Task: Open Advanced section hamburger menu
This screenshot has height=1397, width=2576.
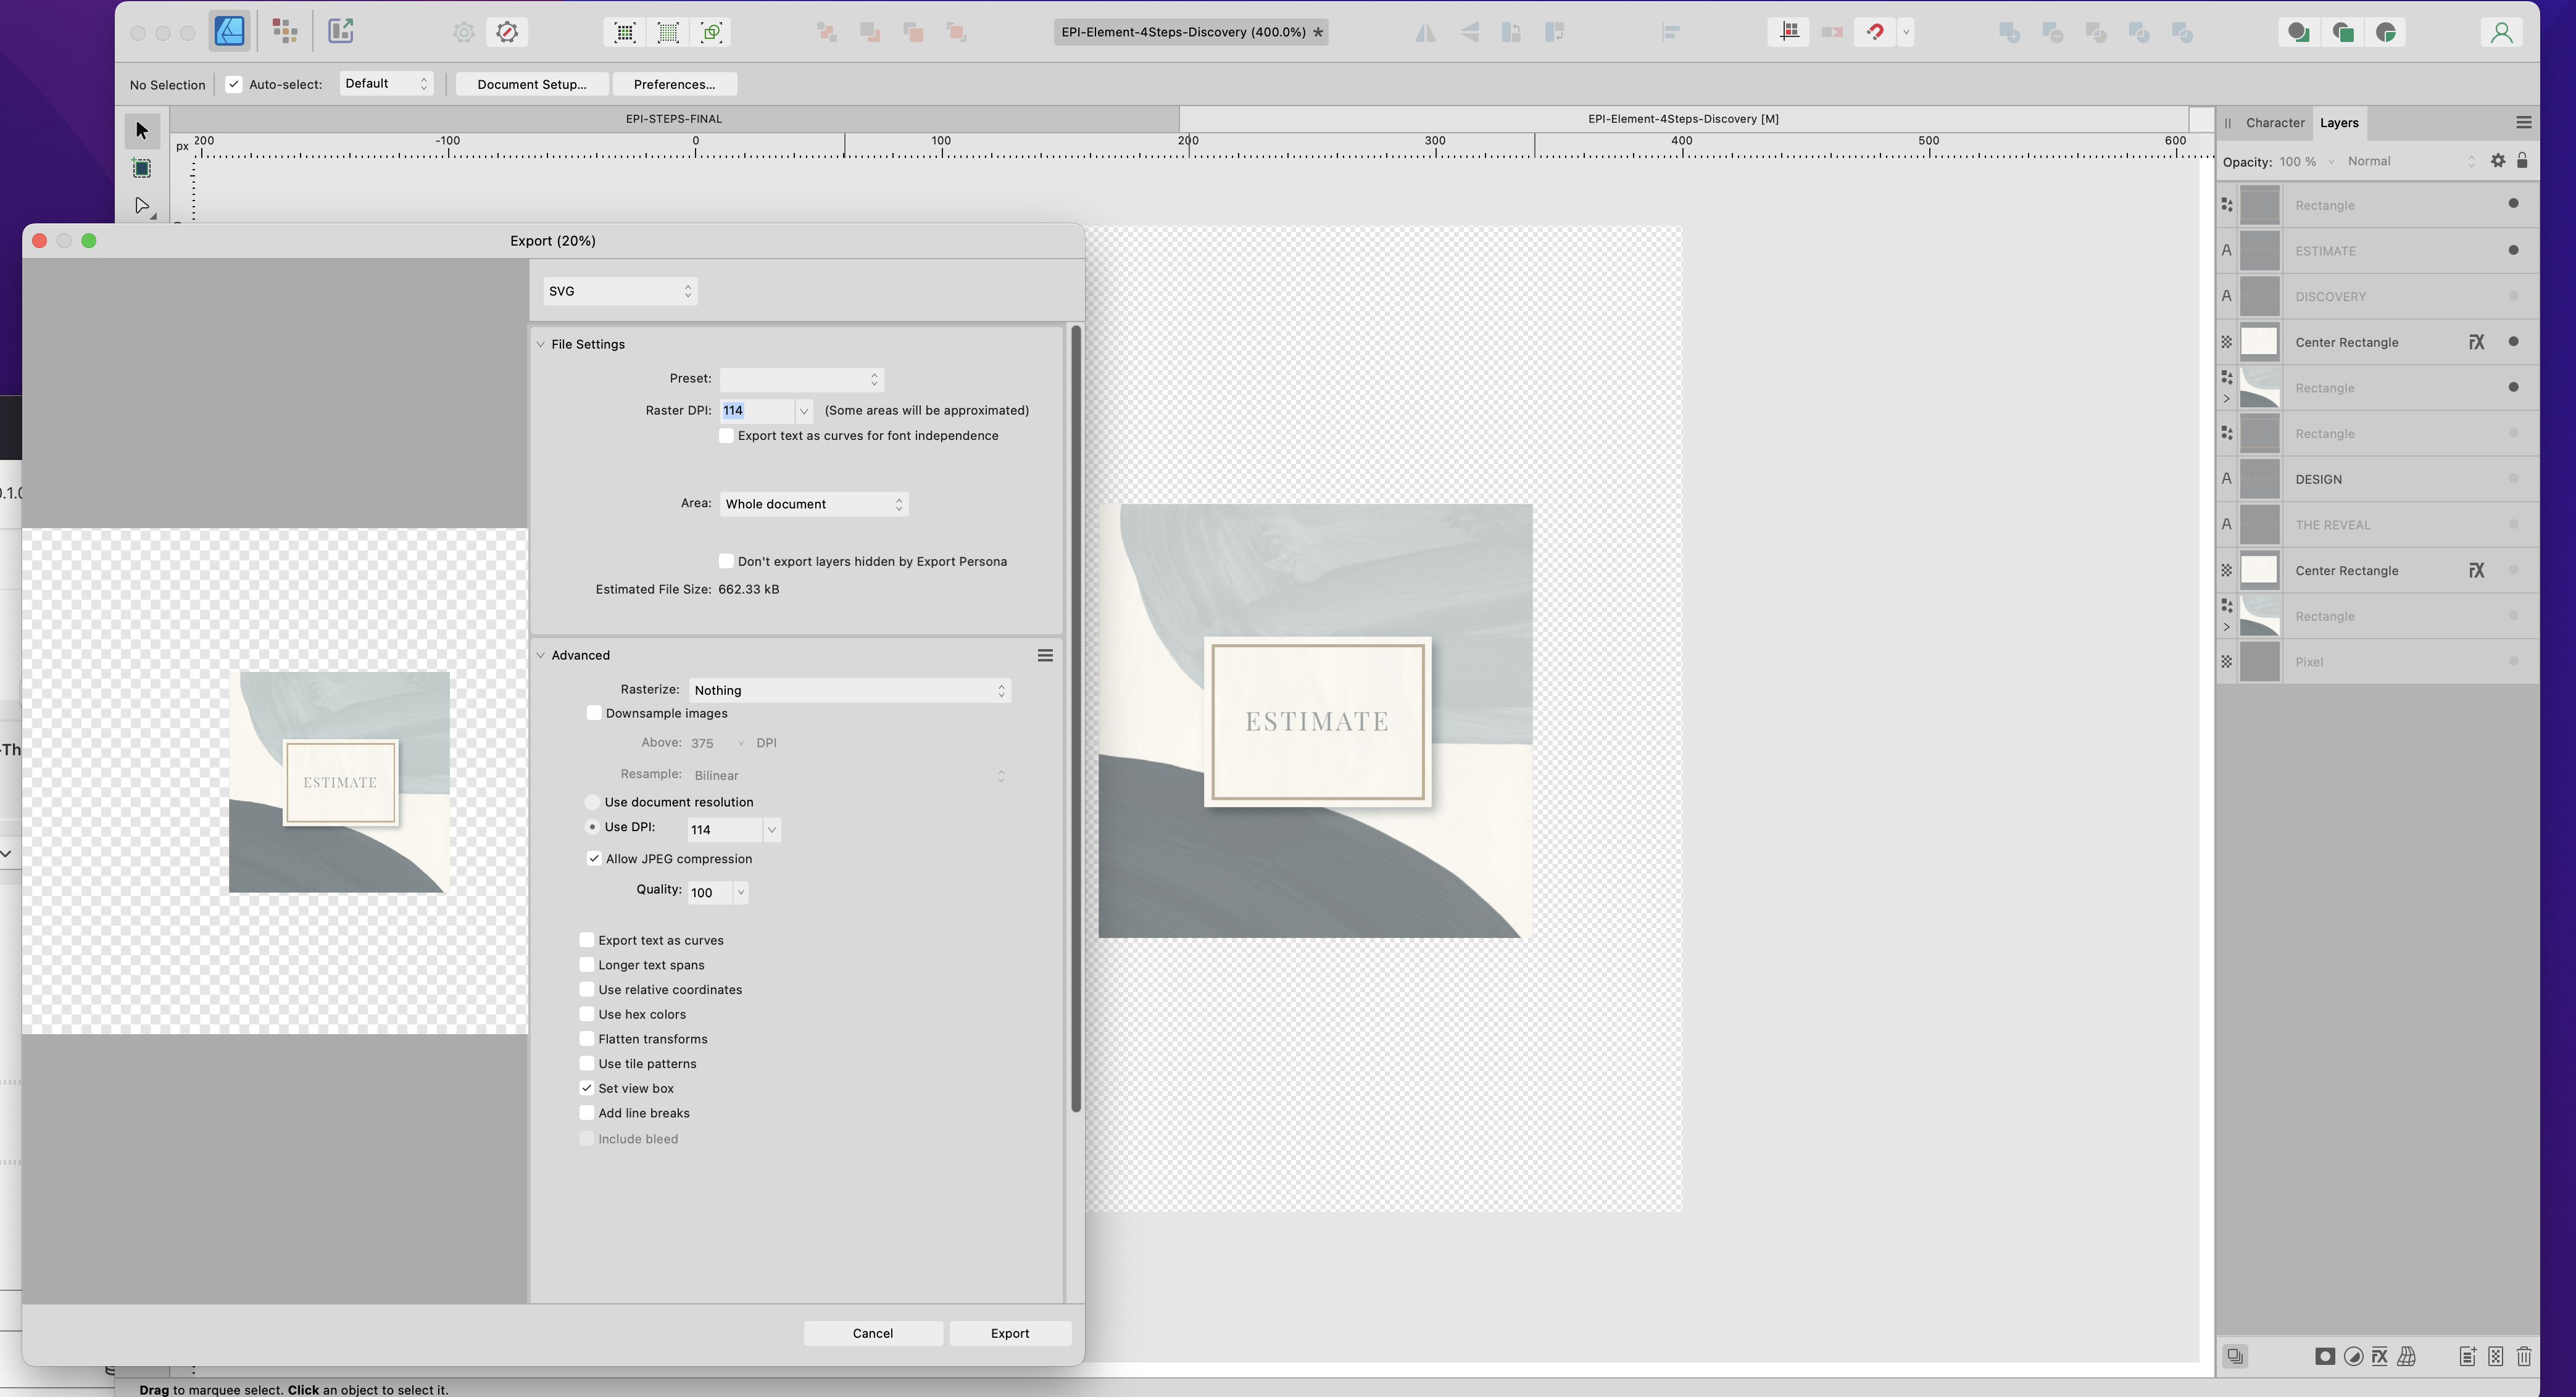Action: [x=1045, y=656]
